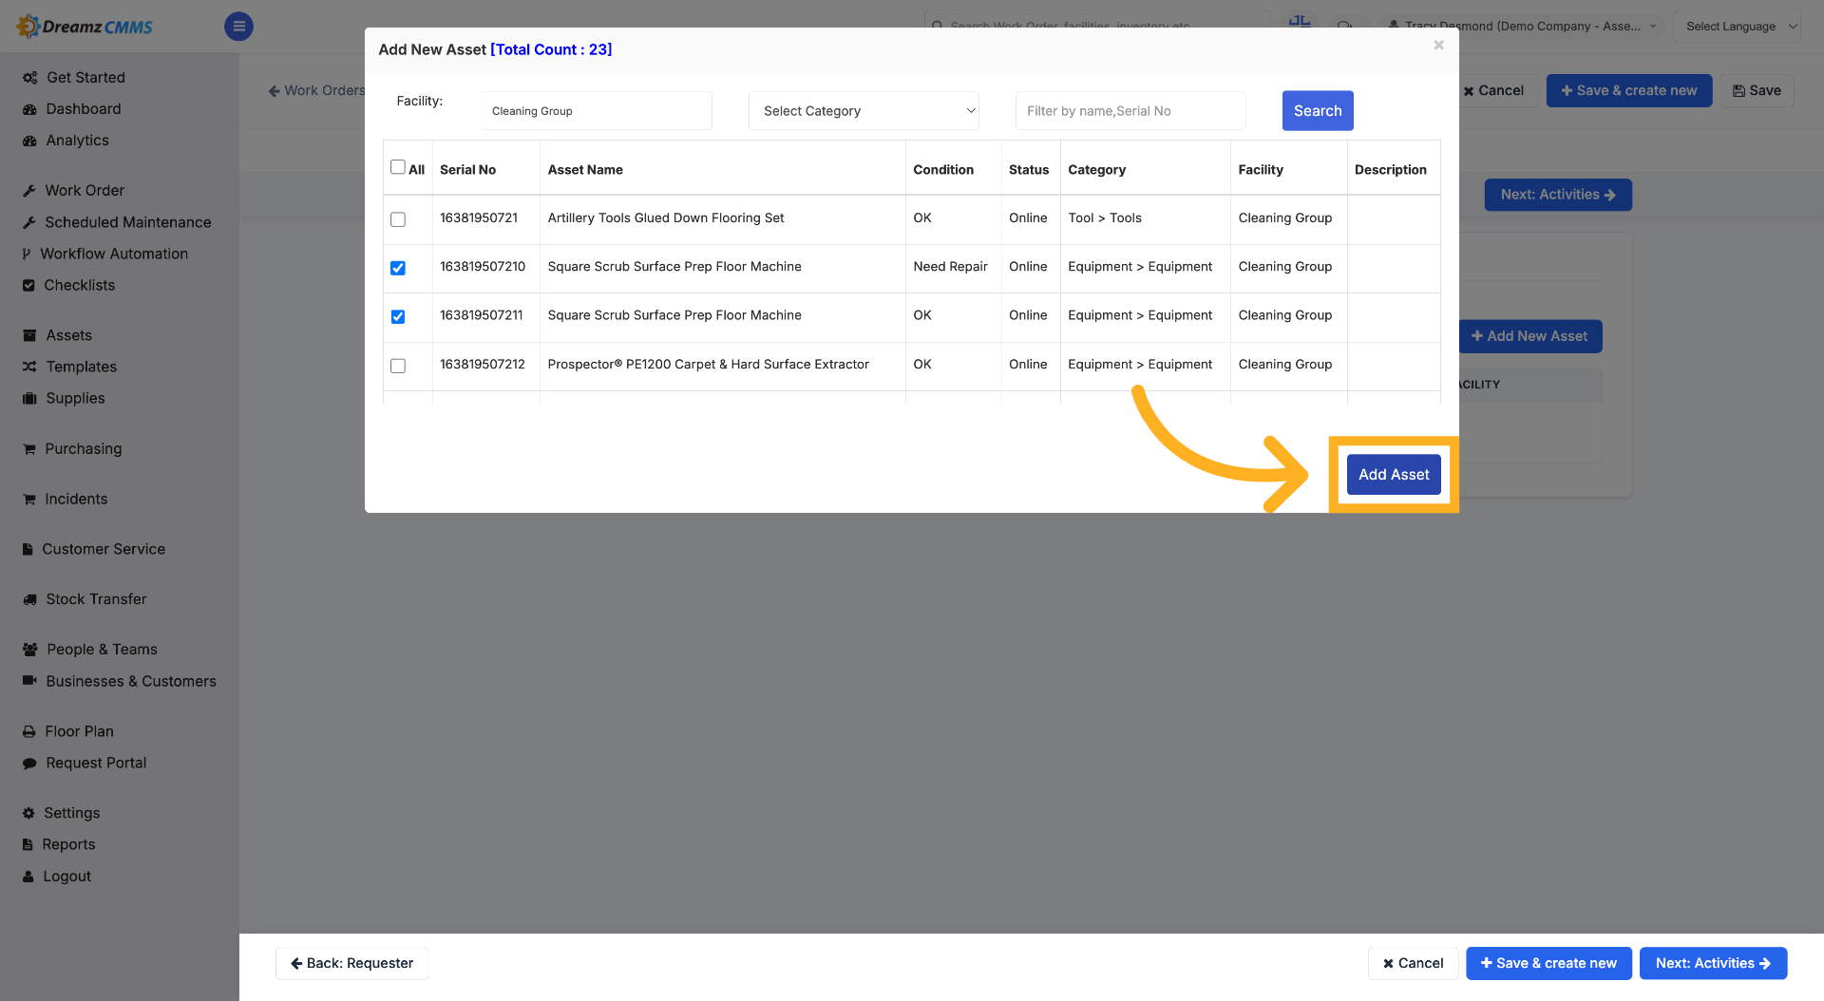Image resolution: width=1824 pixels, height=1001 pixels.
Task: Click the Filter by name, Serial No field
Action: click(x=1130, y=111)
